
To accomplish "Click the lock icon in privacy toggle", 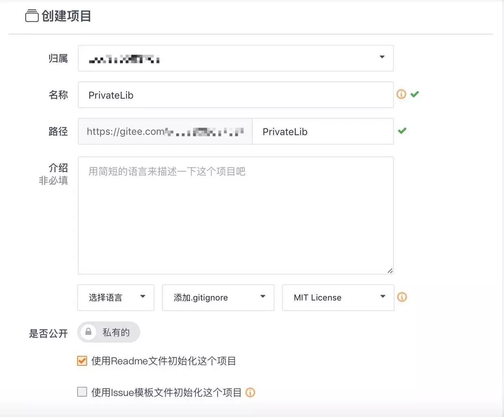I will point(88,332).
